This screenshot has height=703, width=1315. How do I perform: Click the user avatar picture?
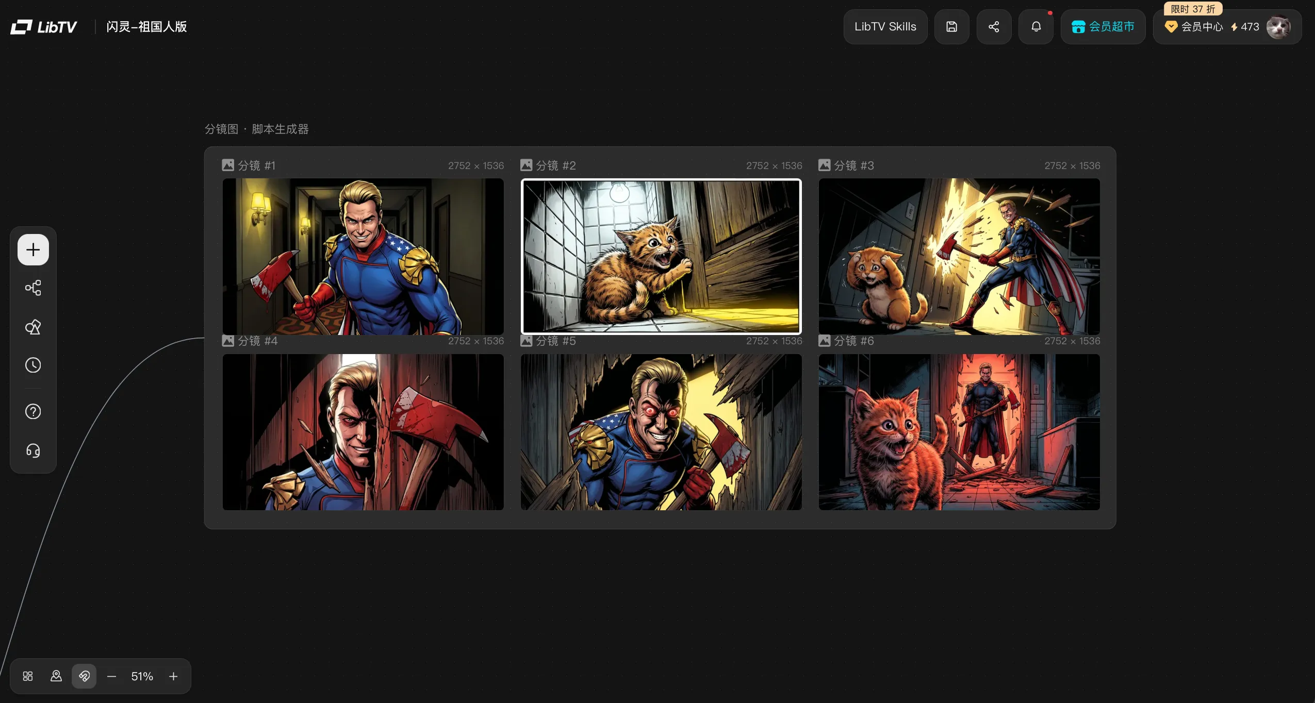point(1278,27)
